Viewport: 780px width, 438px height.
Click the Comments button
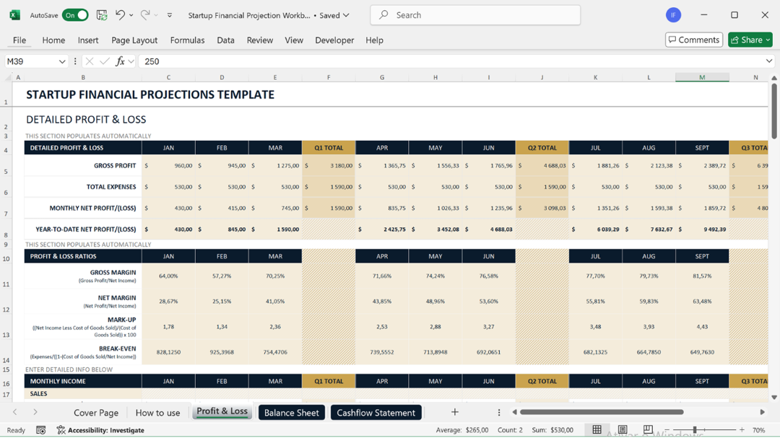(x=694, y=40)
